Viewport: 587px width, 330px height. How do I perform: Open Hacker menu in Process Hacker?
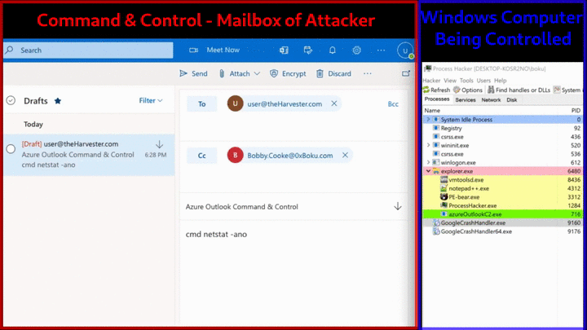[431, 81]
